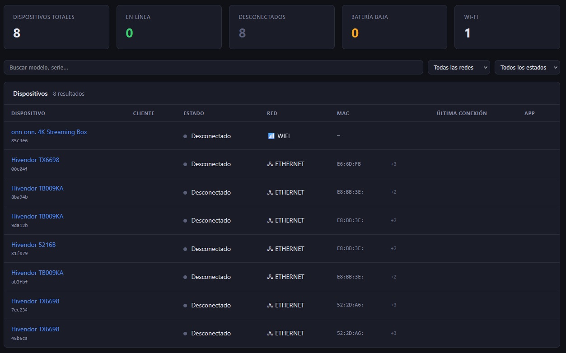566x353 pixels.
Task: Click the +3 MAC badge in row 00c04f
Action: [393, 164]
